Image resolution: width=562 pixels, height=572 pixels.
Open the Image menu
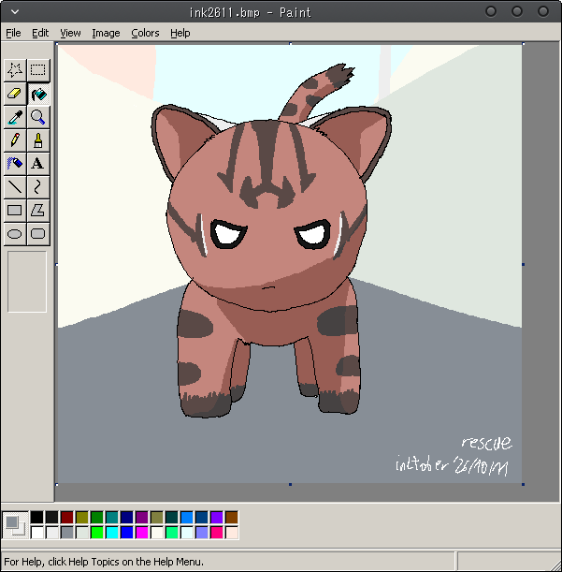tap(106, 33)
